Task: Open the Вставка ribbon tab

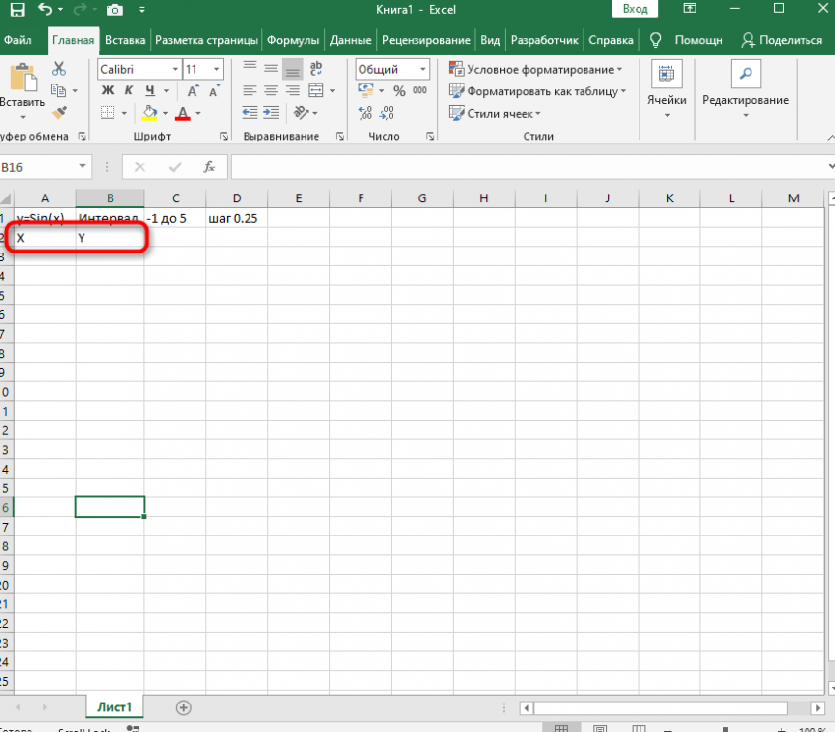Action: tap(126, 41)
